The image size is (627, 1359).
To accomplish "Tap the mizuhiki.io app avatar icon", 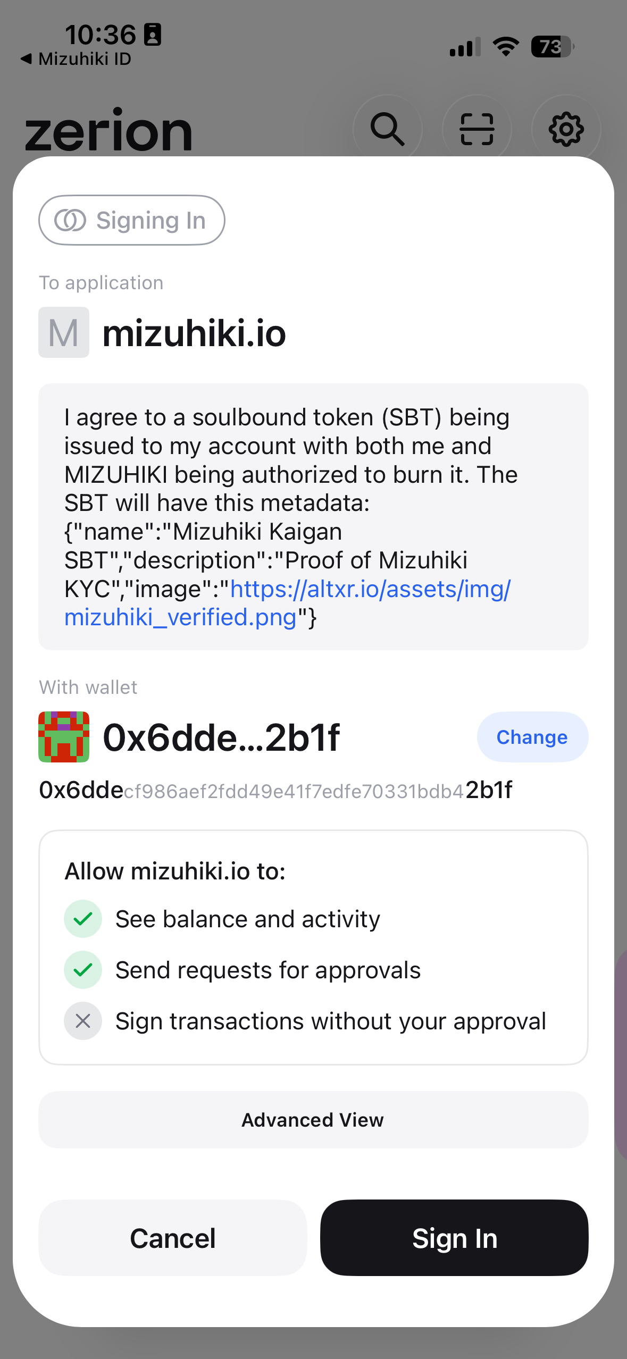I will pyautogui.click(x=64, y=332).
